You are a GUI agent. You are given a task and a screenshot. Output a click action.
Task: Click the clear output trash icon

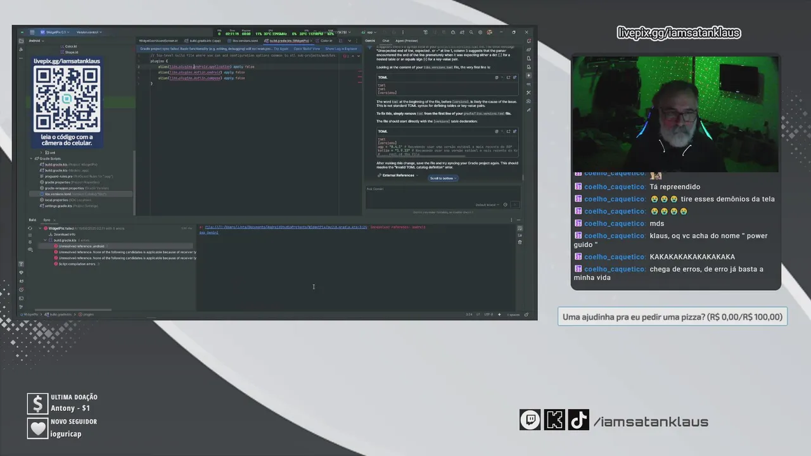point(520,242)
